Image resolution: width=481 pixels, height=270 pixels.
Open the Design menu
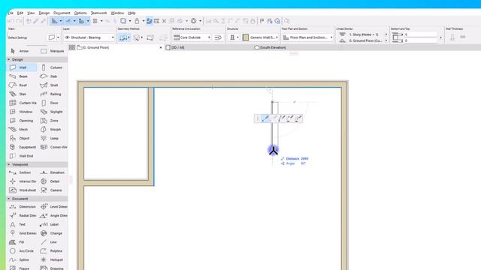tap(44, 13)
